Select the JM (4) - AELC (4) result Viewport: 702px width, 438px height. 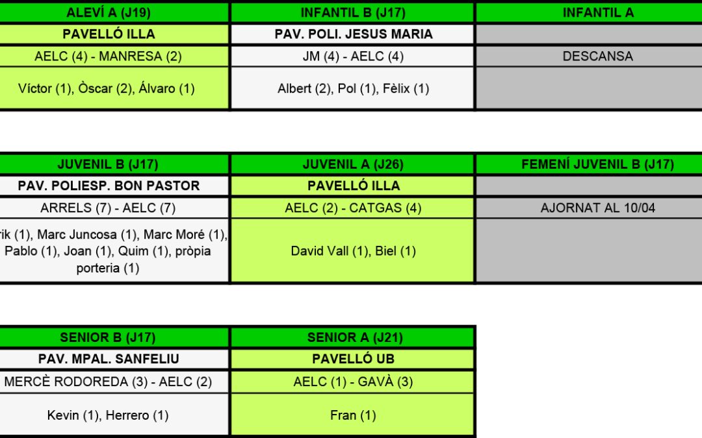(353, 56)
